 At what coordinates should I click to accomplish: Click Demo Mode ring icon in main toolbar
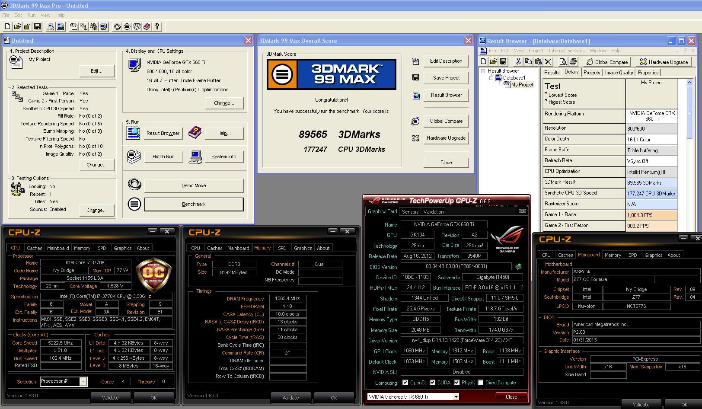pos(117,27)
